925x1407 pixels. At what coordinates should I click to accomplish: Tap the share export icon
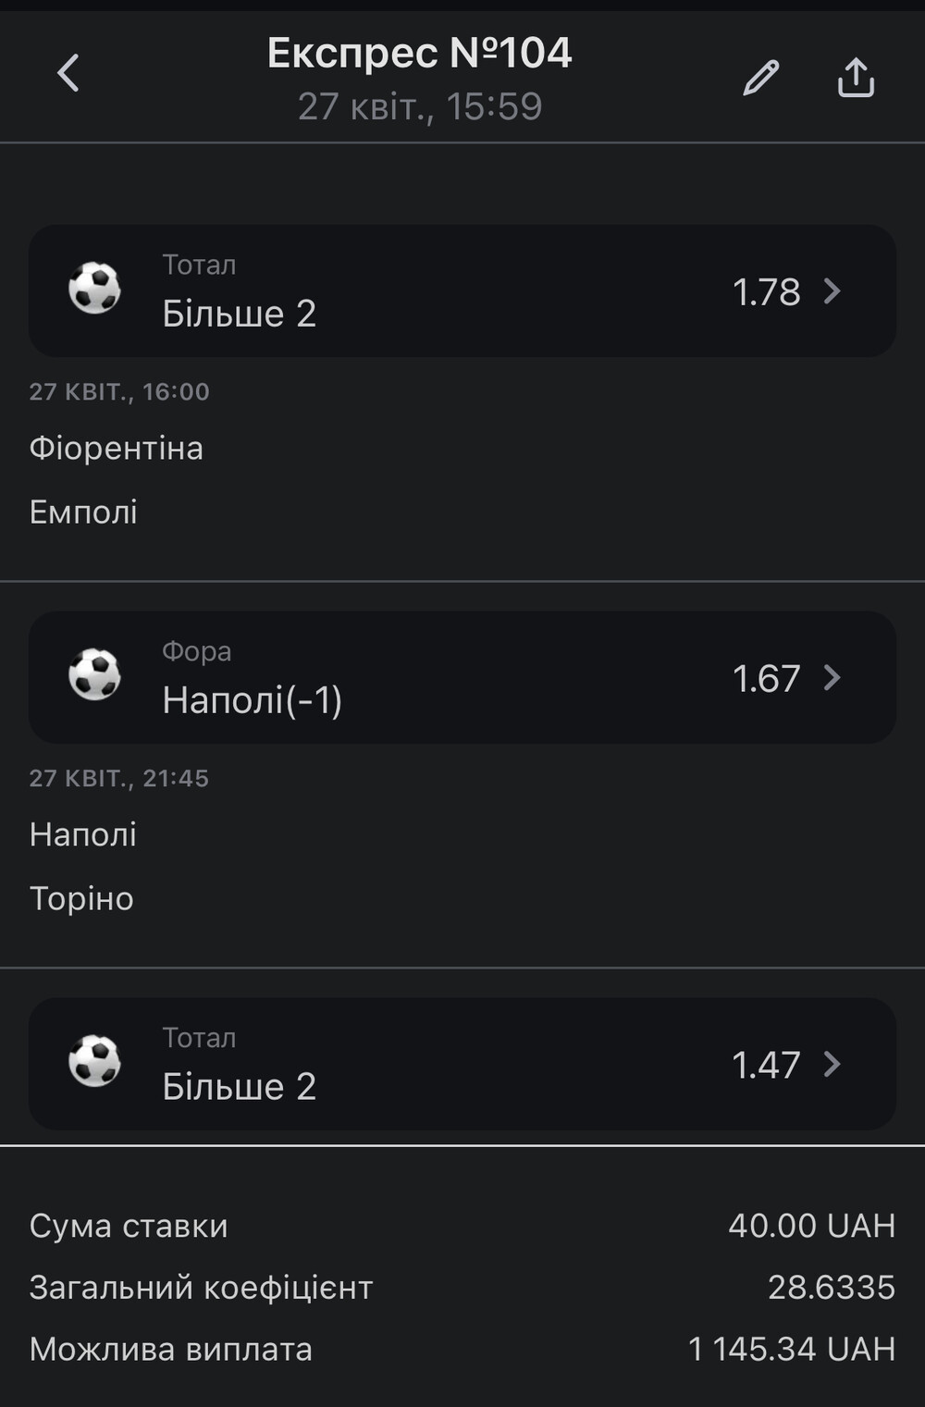tap(856, 77)
